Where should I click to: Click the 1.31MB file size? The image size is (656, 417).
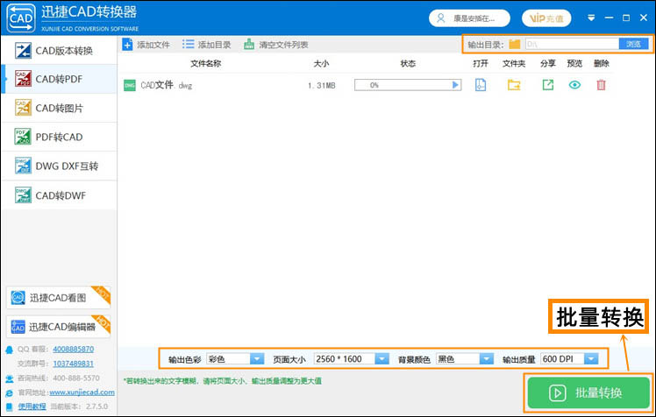click(x=321, y=86)
